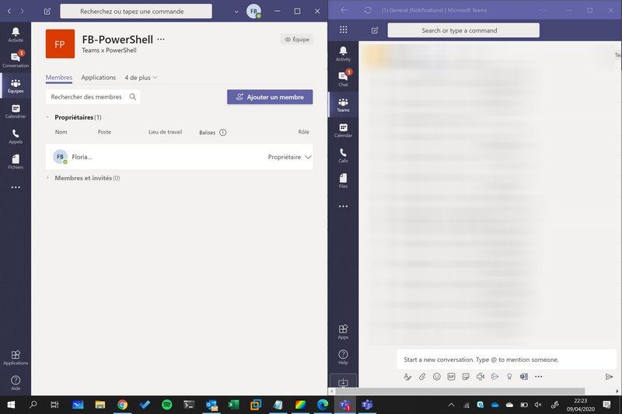
Task: Open Fichiers in the French sidebar
Action: [x=16, y=162]
